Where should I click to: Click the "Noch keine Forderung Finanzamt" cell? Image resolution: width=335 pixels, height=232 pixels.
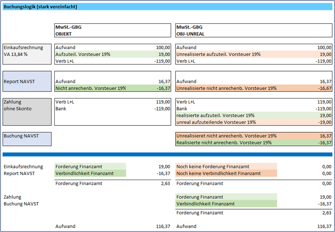tap(226, 166)
